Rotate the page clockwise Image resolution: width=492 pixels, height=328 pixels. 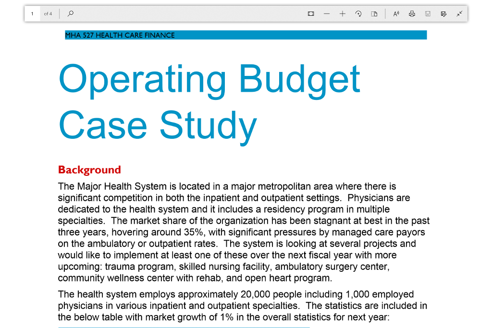(x=358, y=13)
